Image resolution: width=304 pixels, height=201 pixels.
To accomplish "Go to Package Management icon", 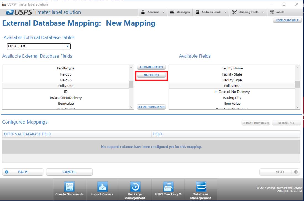I will (x=135, y=187).
